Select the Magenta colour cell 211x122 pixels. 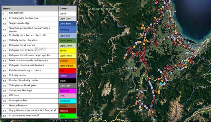click(67, 91)
